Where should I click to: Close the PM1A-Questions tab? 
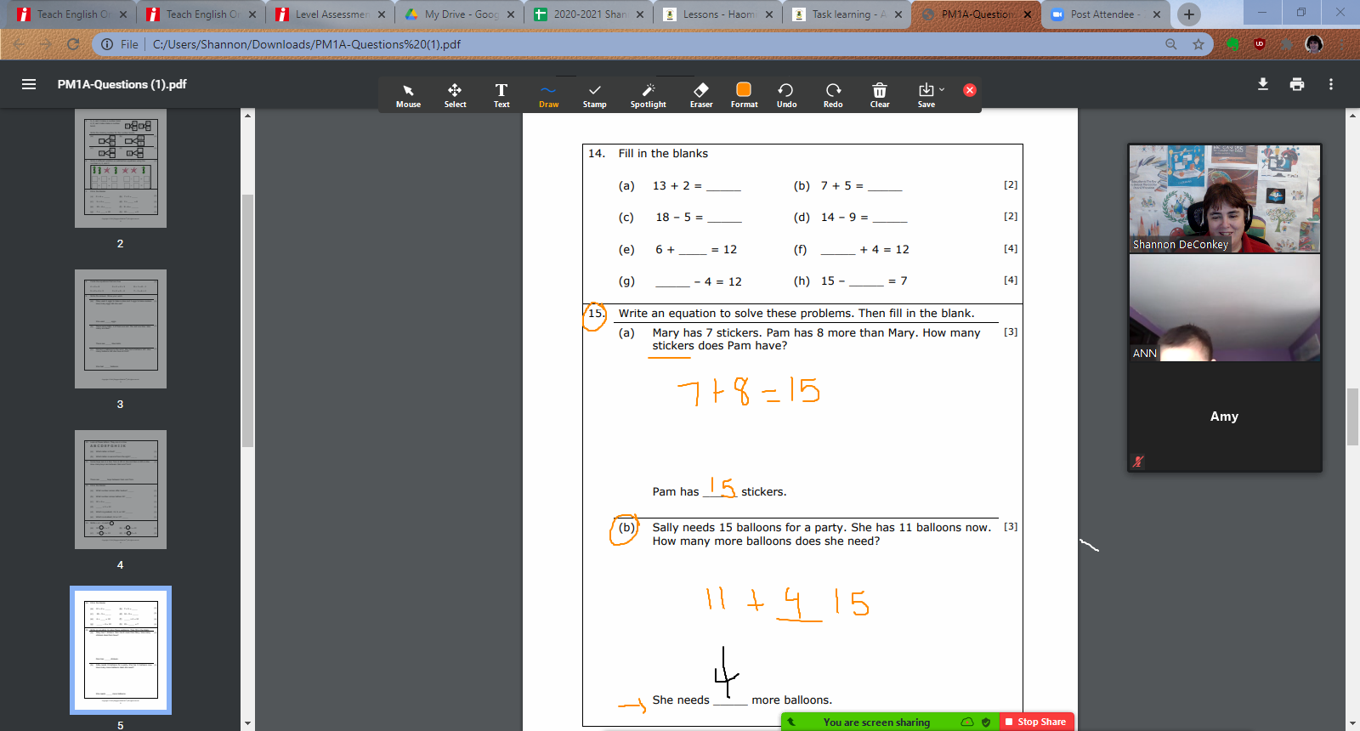(1028, 14)
